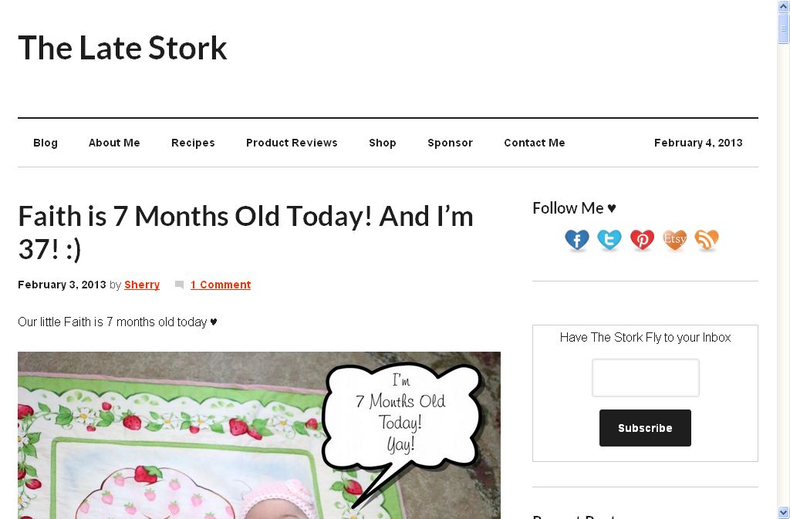This screenshot has width=790, height=519.
Task: Click the email subscription input field
Action: pos(645,378)
